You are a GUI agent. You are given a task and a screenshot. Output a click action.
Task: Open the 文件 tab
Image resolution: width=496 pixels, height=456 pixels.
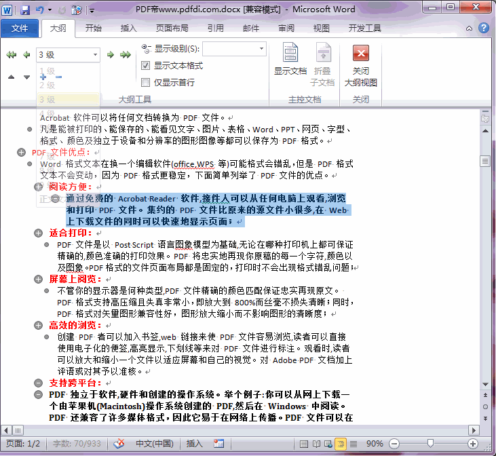click(20, 28)
